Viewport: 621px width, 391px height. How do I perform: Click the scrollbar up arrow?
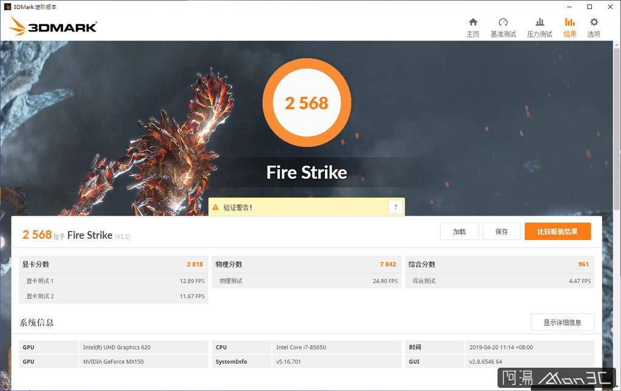point(617,45)
